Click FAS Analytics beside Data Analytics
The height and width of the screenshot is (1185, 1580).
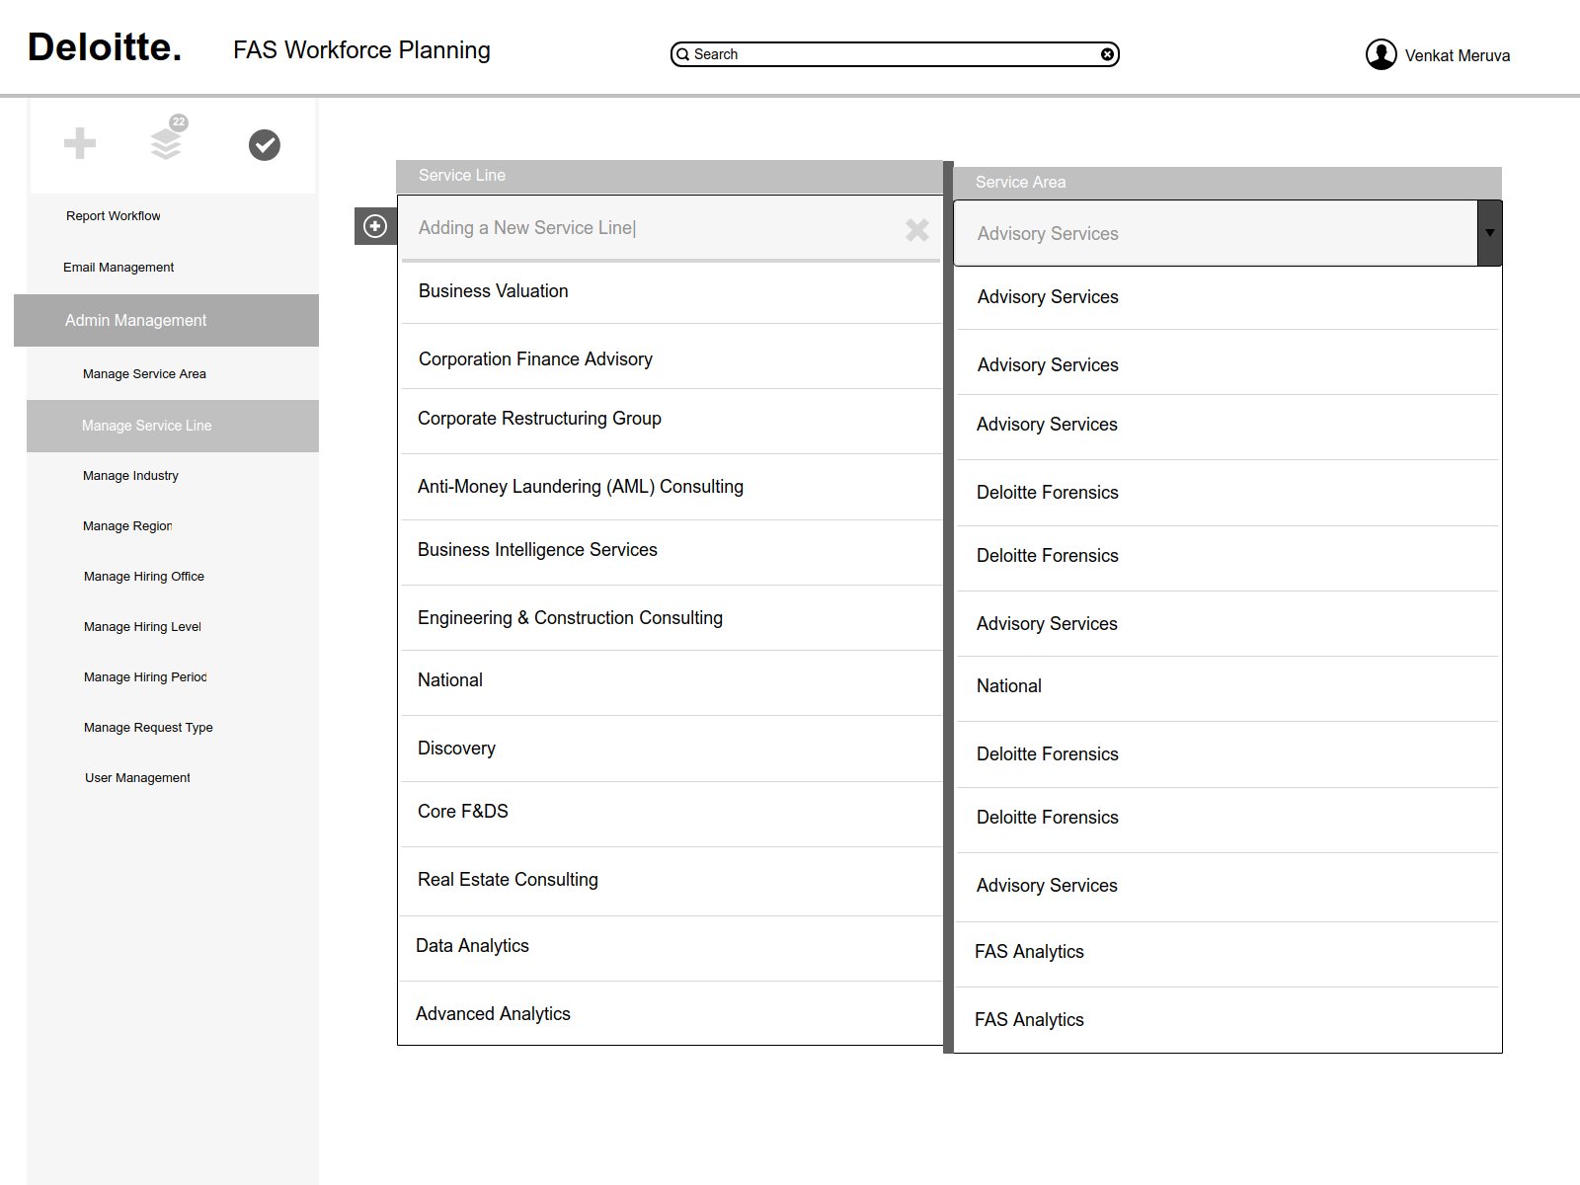(1029, 952)
